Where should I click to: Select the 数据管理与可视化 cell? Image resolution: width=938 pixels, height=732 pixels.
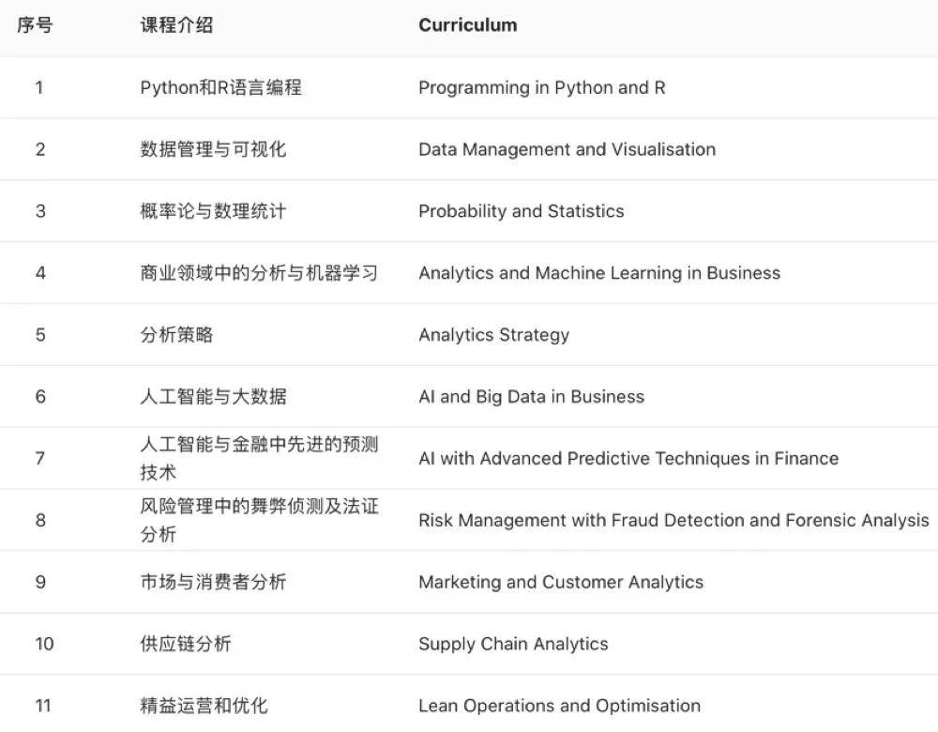click(x=213, y=149)
